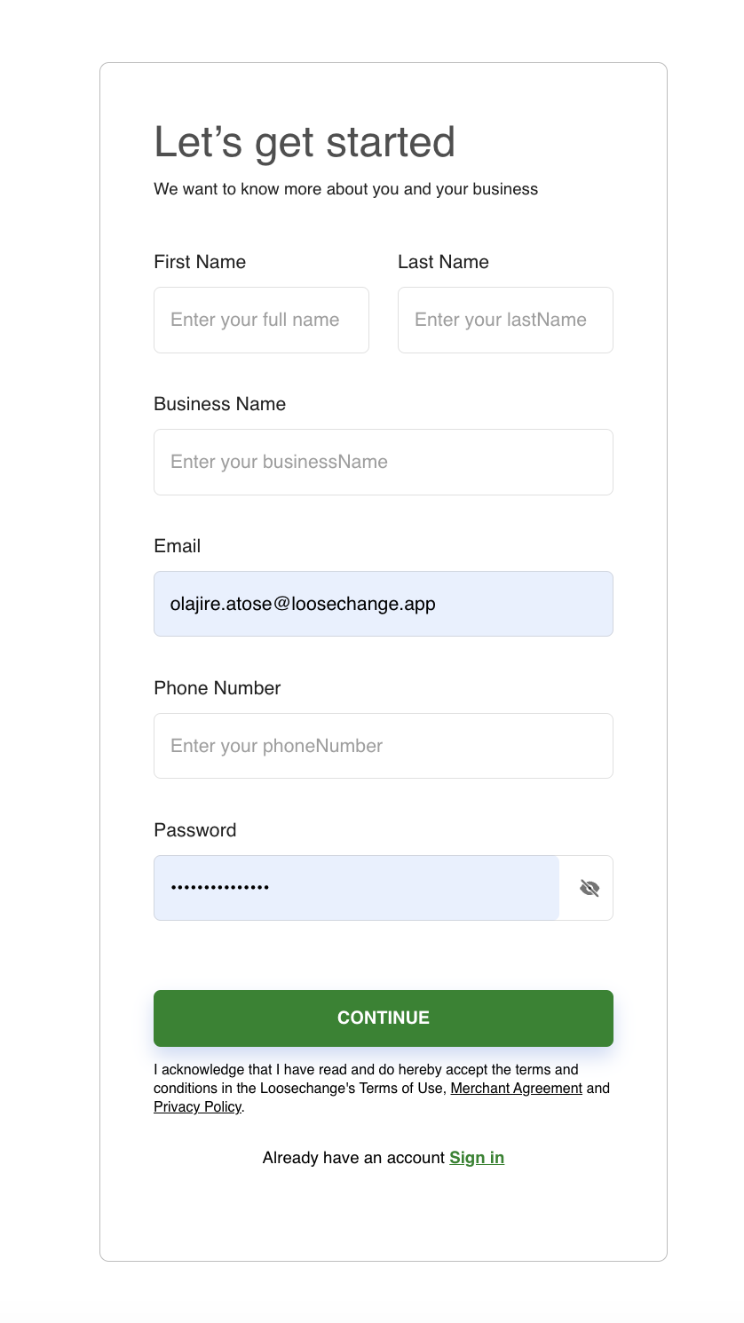744x1323 pixels.
Task: Focus the Phone Number input
Action: click(383, 746)
